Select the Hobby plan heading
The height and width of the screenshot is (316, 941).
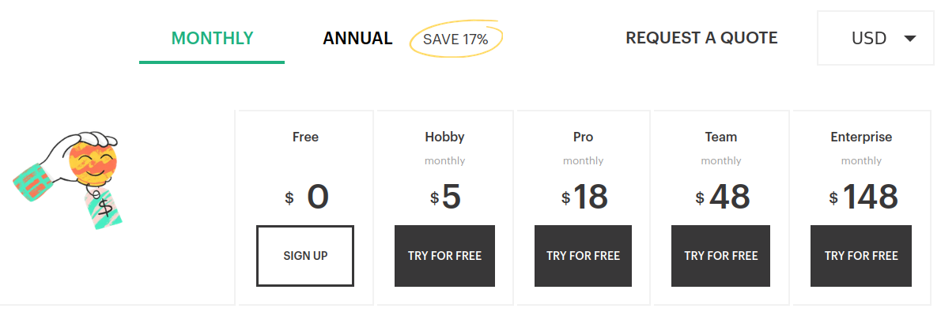(444, 137)
